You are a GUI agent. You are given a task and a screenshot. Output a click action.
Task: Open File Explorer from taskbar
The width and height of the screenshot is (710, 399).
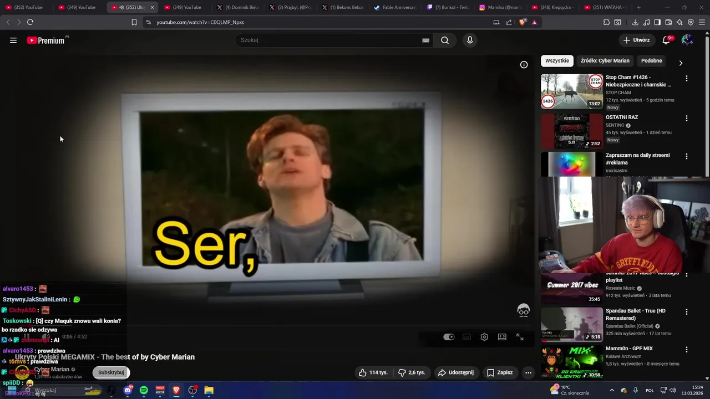pos(209,390)
